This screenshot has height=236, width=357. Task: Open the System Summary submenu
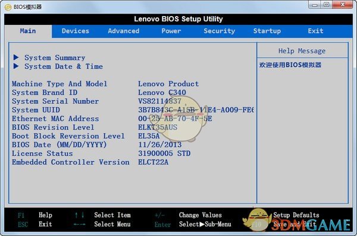pyautogui.click(x=55, y=58)
